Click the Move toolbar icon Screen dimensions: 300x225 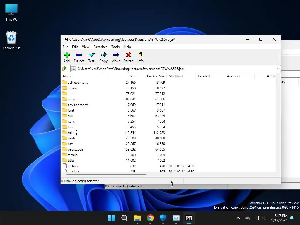coord(116,57)
